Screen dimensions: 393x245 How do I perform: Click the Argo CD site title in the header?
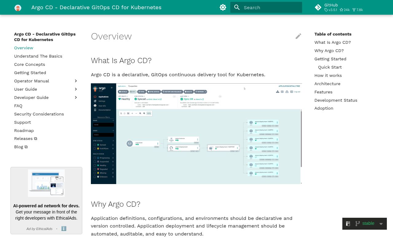(x=96, y=7)
